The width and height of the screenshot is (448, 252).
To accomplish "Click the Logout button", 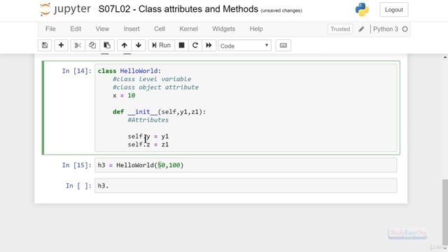I will 393,10.
